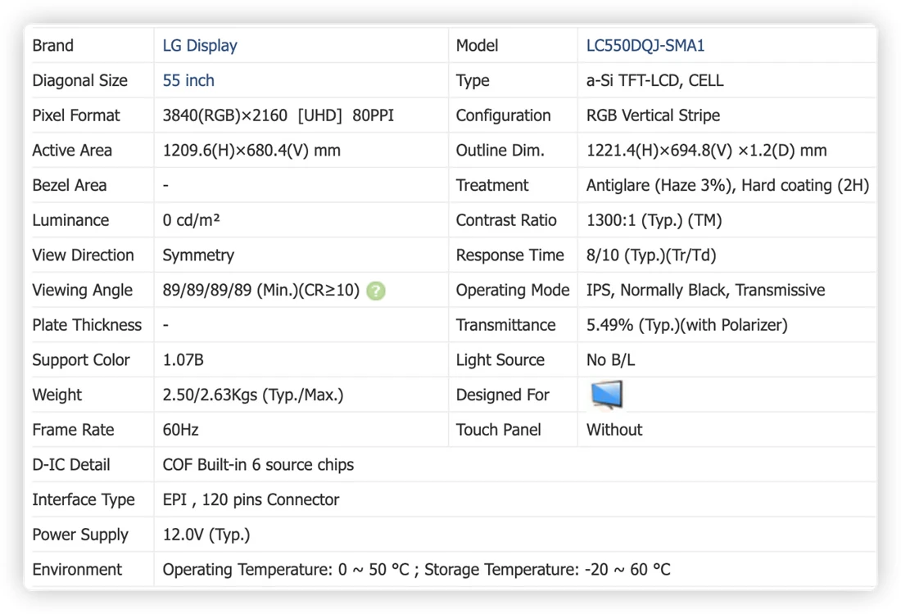901x614 pixels.
Task: Click the "Power Supply" label
Action: coord(80,535)
